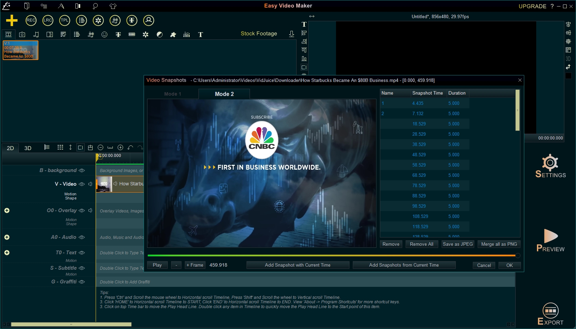The height and width of the screenshot is (329, 576).
Task: Expand the A0 - Audio track with plus button
Action: 7,237
